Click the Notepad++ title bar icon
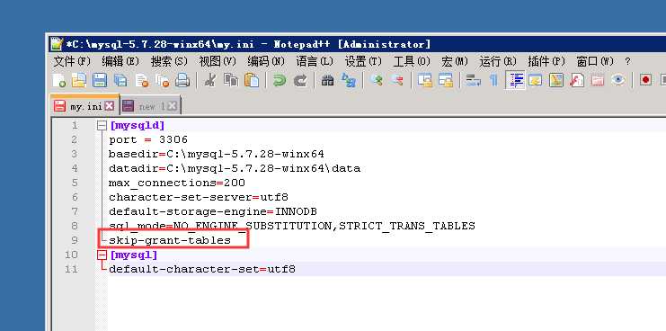 coord(56,44)
